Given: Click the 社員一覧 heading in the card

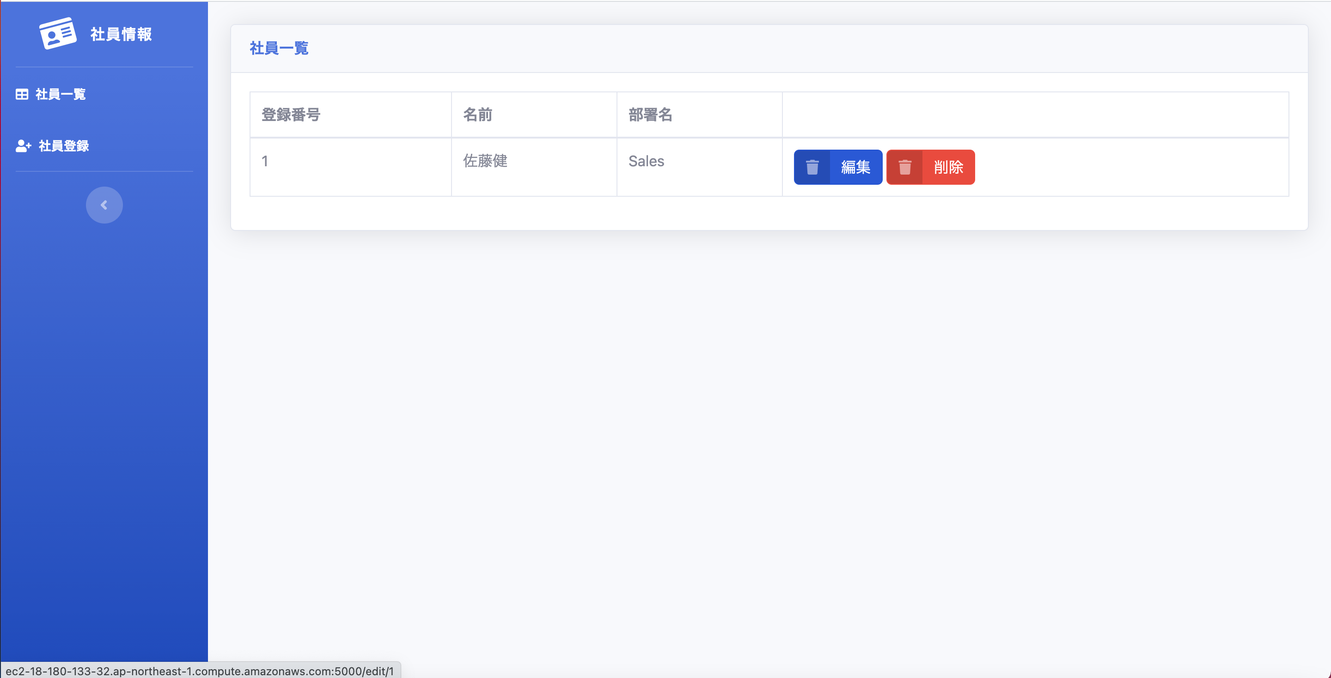Looking at the screenshot, I should [279, 48].
